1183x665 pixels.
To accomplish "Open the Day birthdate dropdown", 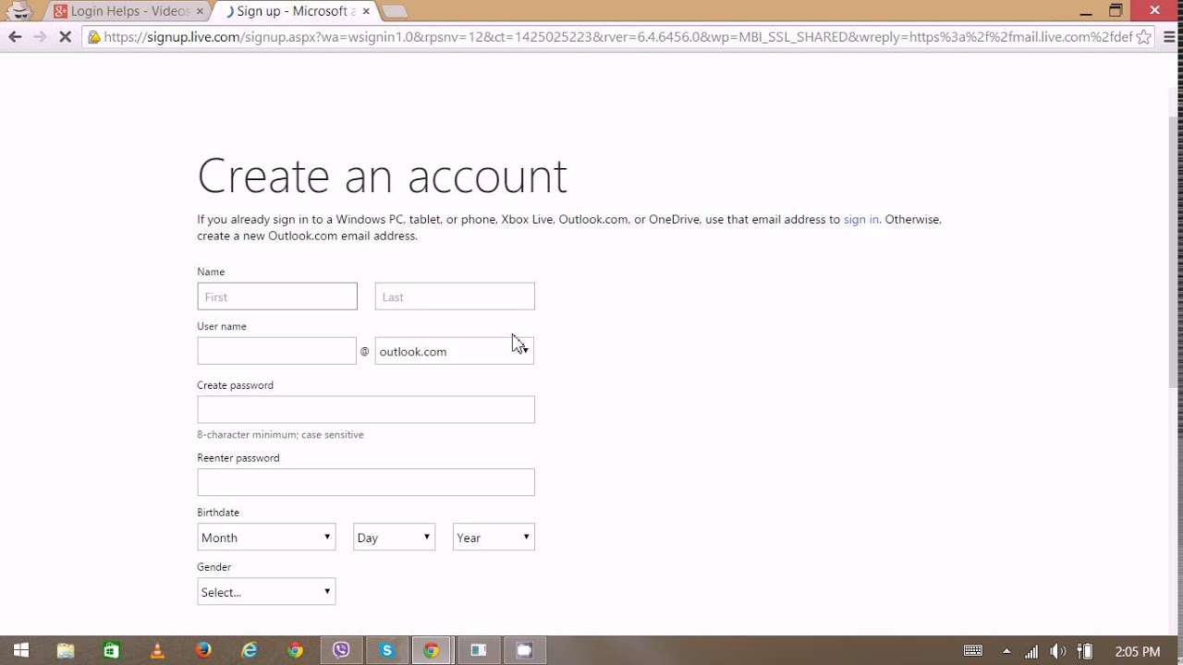I will [x=394, y=538].
